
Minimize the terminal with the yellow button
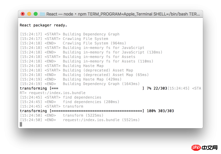click(x=29, y=14)
